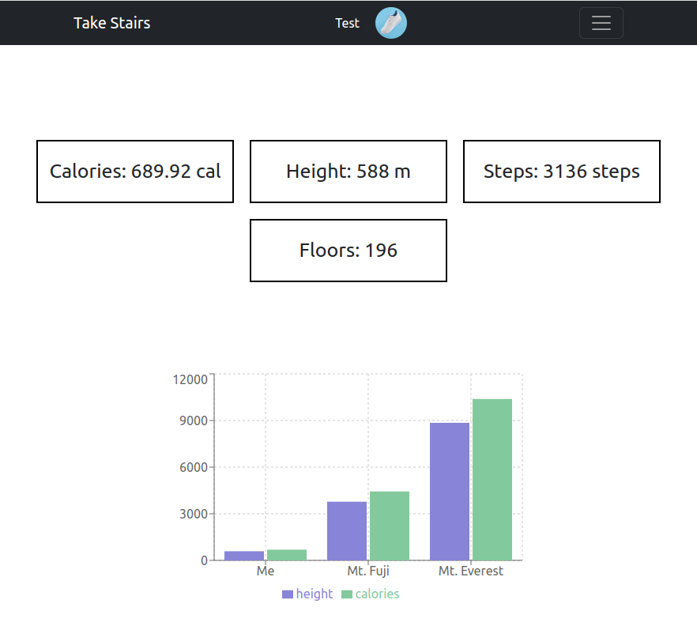Click the Mt. Fuji height bar
Screen dimensions: 697x641
[x=348, y=530]
